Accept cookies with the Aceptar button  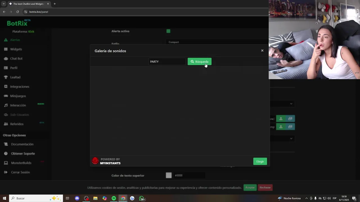pos(250,187)
